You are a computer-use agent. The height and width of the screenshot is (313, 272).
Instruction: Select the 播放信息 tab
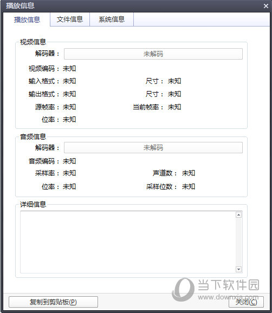27,19
